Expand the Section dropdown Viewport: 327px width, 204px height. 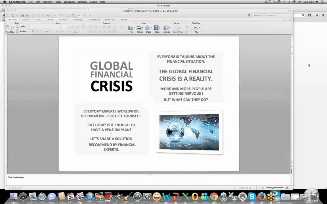coord(22,31)
